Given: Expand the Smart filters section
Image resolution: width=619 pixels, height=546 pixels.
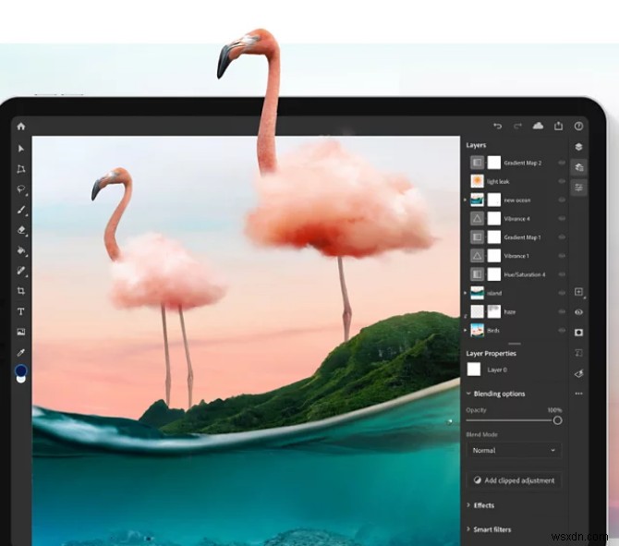Looking at the screenshot, I should (x=468, y=529).
